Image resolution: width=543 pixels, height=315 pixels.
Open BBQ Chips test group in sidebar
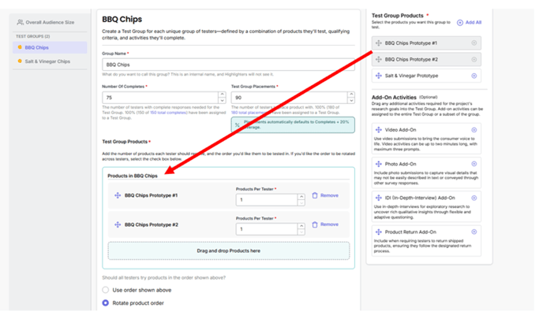click(36, 47)
